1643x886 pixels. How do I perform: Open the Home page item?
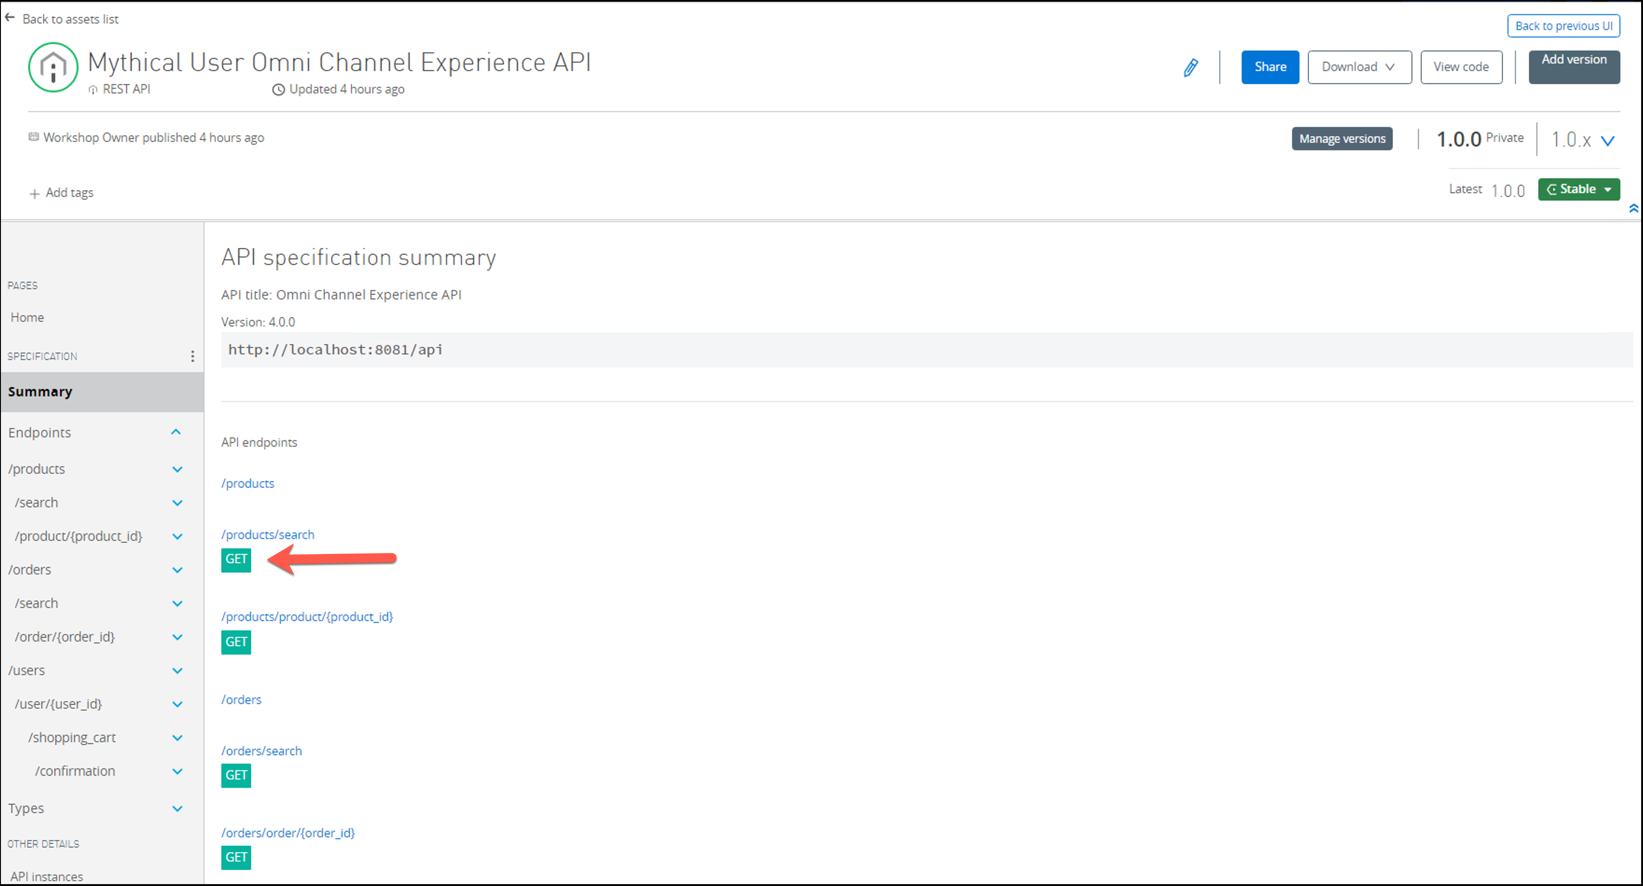pyautogui.click(x=28, y=318)
